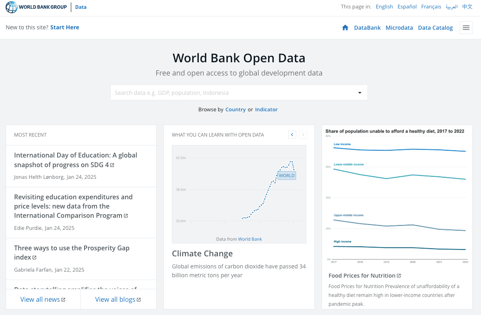
Task: Open the hamburger menu button
Action: pos(466,28)
